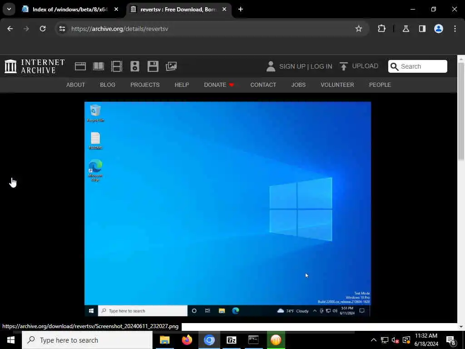Open the BLOG menu item
Screen dimensions: 465x349
pos(108,85)
